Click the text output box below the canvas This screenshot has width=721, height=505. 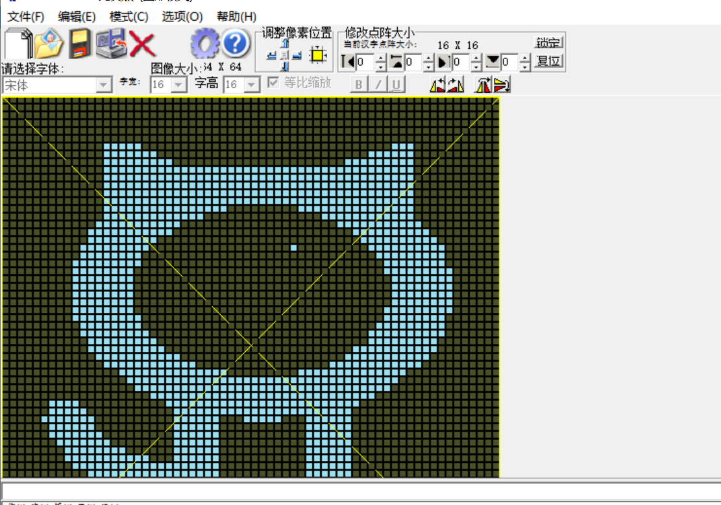tap(361, 491)
